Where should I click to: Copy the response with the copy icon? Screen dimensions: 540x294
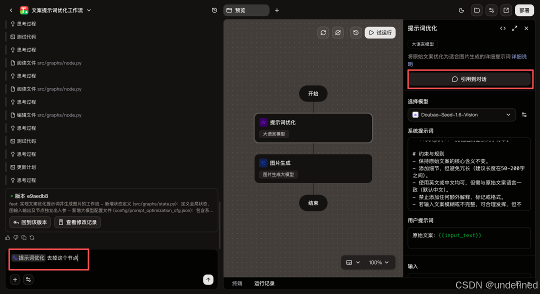pos(24,237)
